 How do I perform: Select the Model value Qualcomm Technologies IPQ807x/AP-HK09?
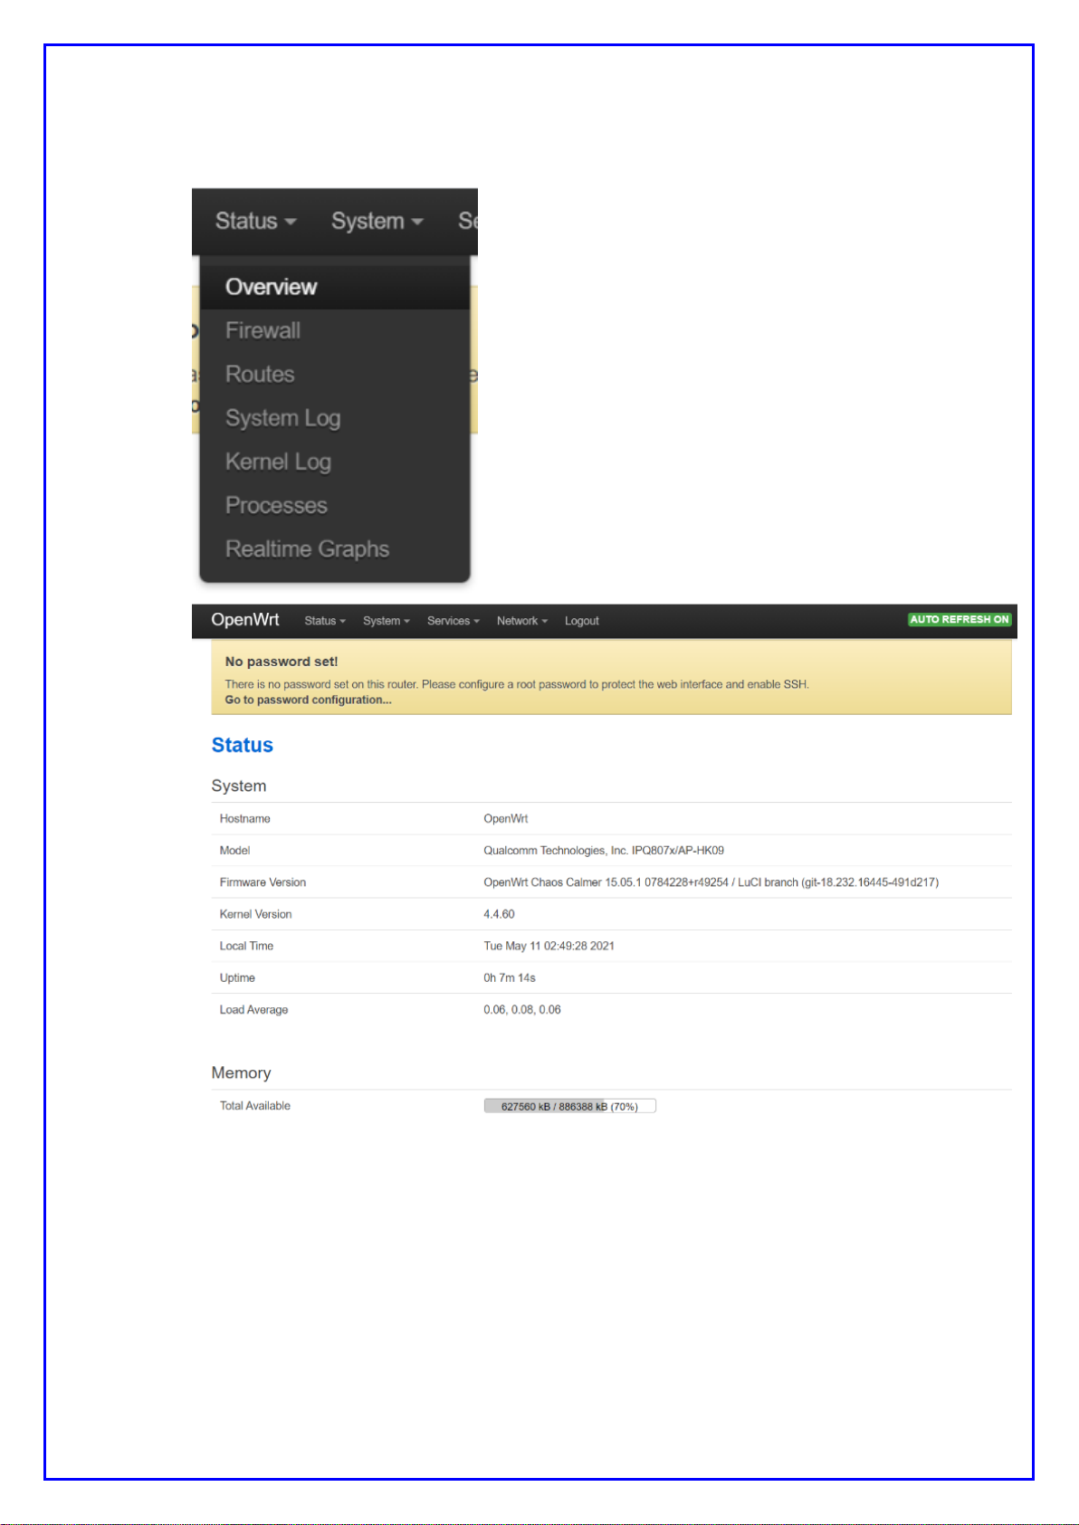pyautogui.click(x=604, y=850)
